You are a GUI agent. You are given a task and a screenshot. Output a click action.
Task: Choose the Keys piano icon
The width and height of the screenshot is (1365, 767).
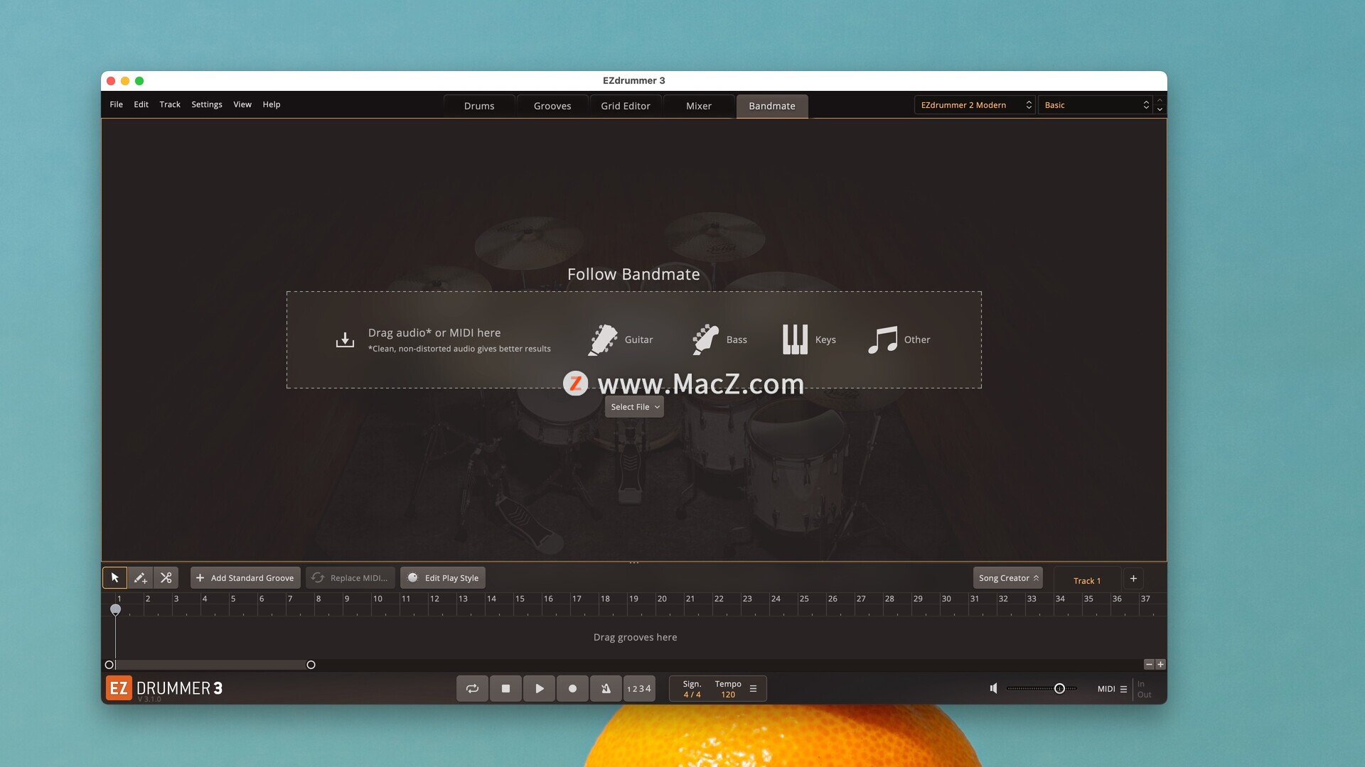[x=795, y=339]
